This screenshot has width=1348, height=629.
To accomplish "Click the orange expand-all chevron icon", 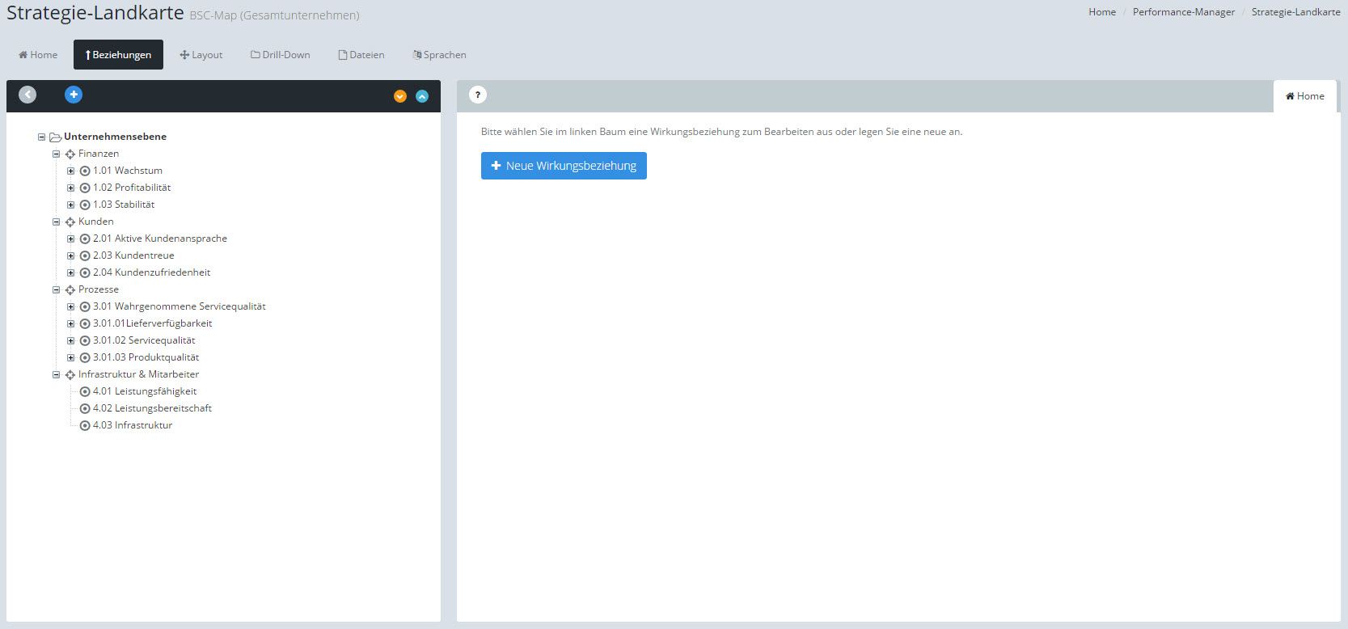I will [399, 96].
